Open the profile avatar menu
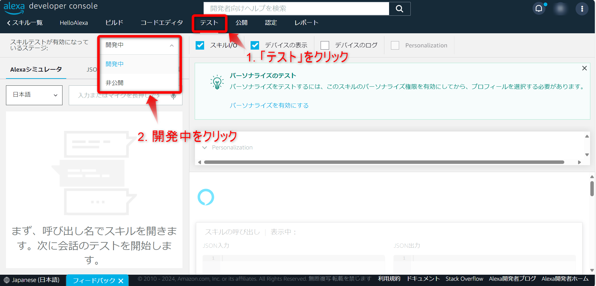596x286 pixels. tap(560, 8)
